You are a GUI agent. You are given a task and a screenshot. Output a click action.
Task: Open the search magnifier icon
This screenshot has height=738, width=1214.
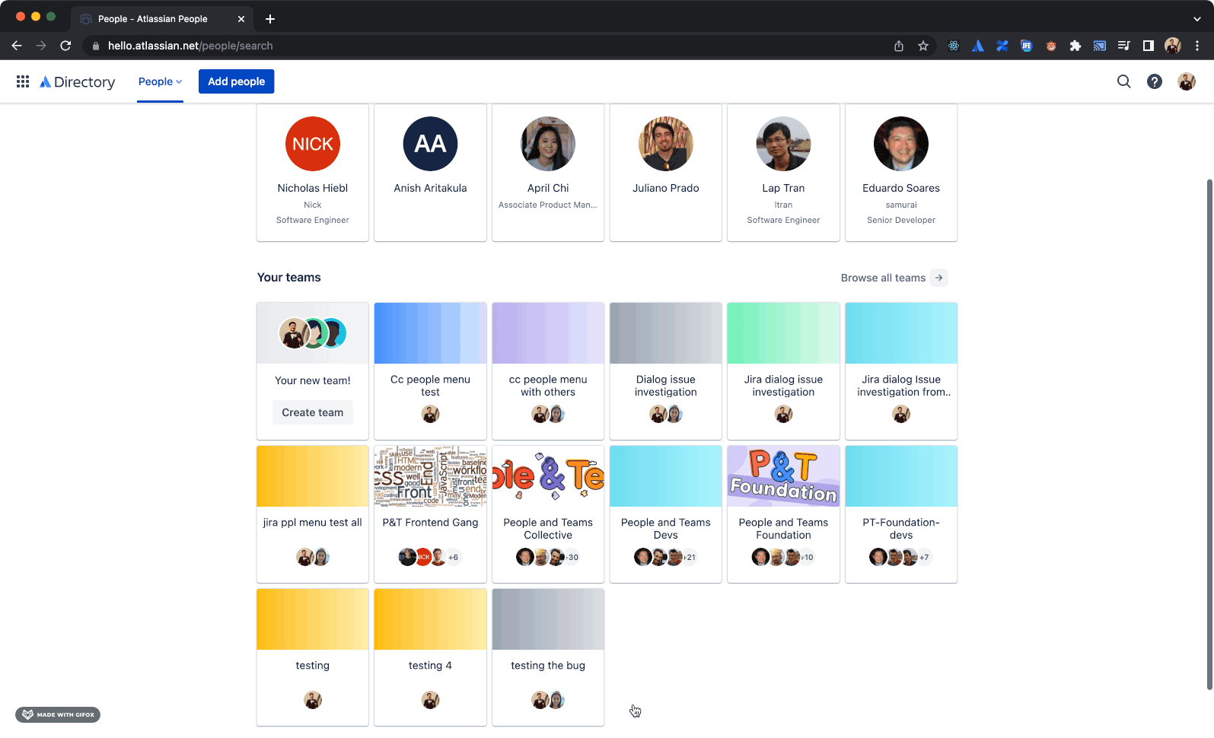[x=1123, y=81]
